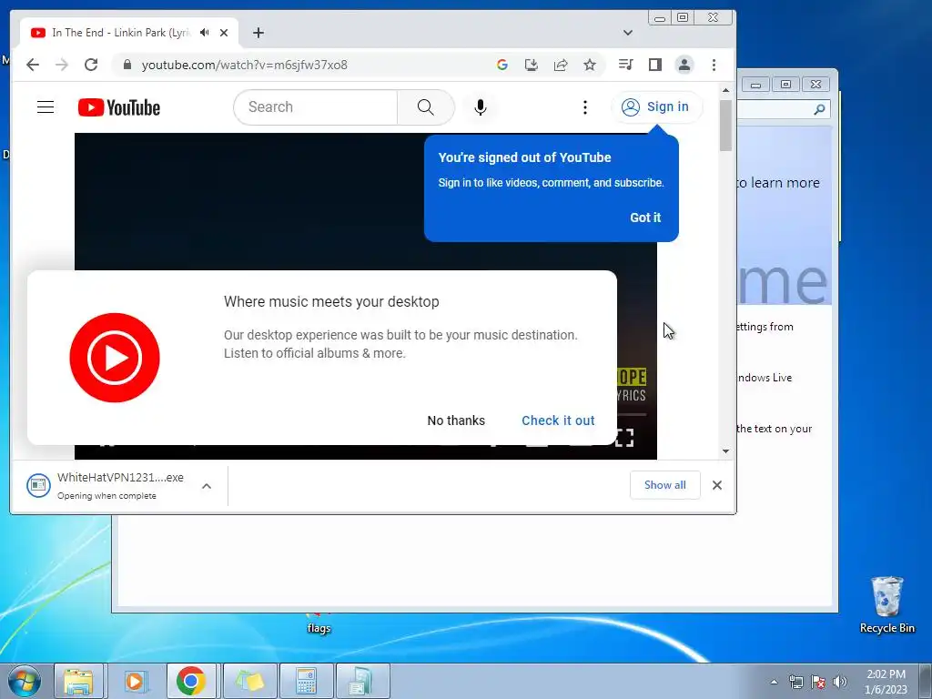This screenshot has width=932, height=699.
Task: Select the Recycle Bin desktop icon
Action: (886, 605)
